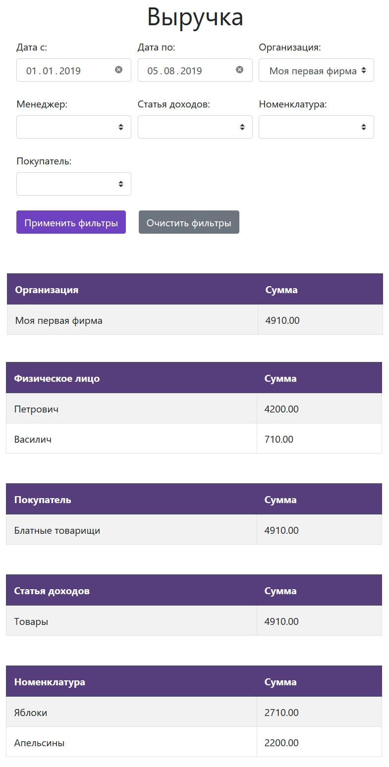Open the 'Статья доходов' filter dropdown

coord(195,127)
